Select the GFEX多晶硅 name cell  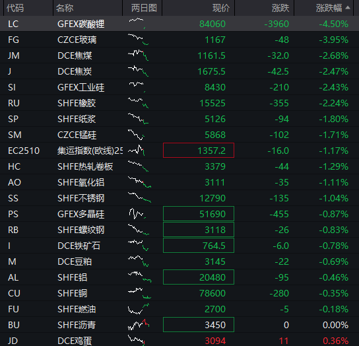[x=81, y=214]
